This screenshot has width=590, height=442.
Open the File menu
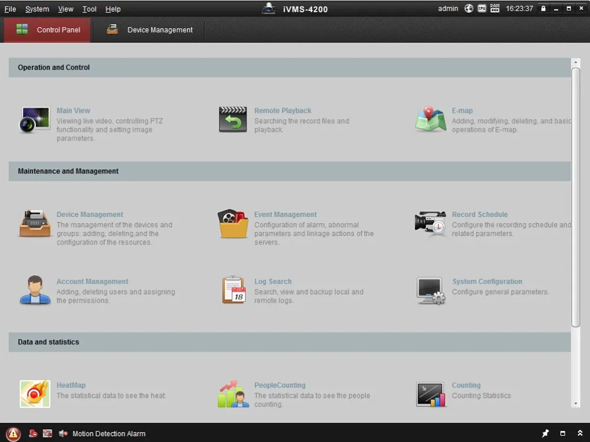(10, 9)
